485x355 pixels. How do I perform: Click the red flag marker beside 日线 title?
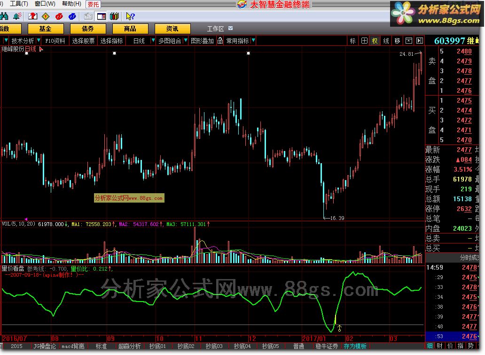41,49
